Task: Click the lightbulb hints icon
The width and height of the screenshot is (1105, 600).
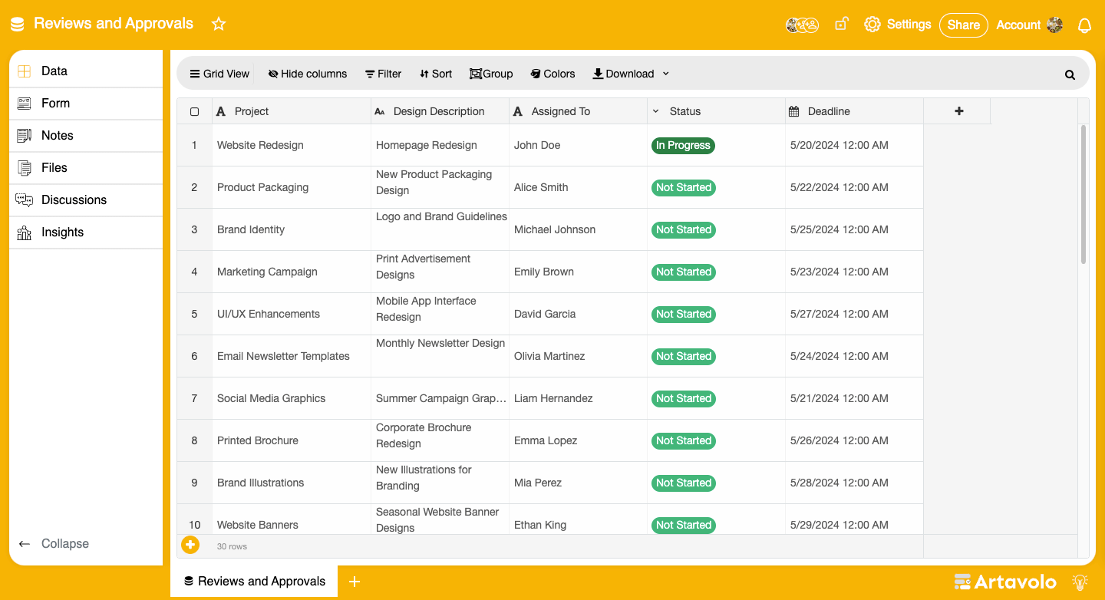Action: [x=1080, y=582]
